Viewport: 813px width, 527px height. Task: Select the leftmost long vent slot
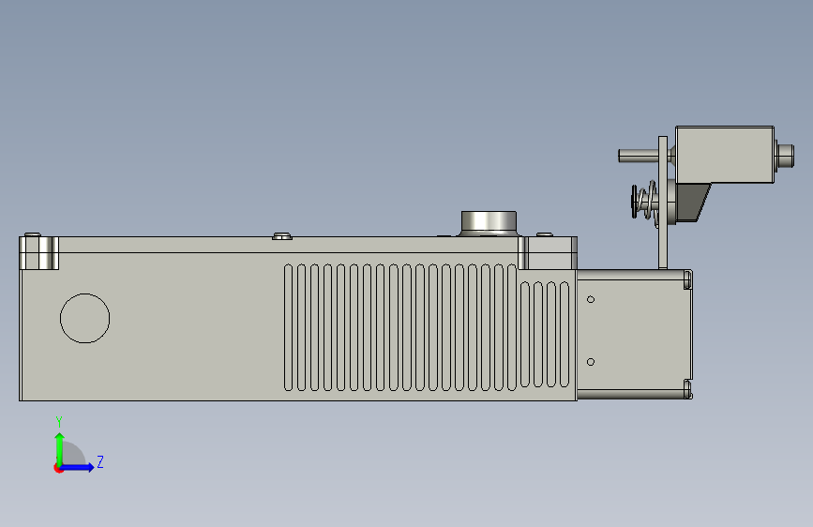(288, 327)
